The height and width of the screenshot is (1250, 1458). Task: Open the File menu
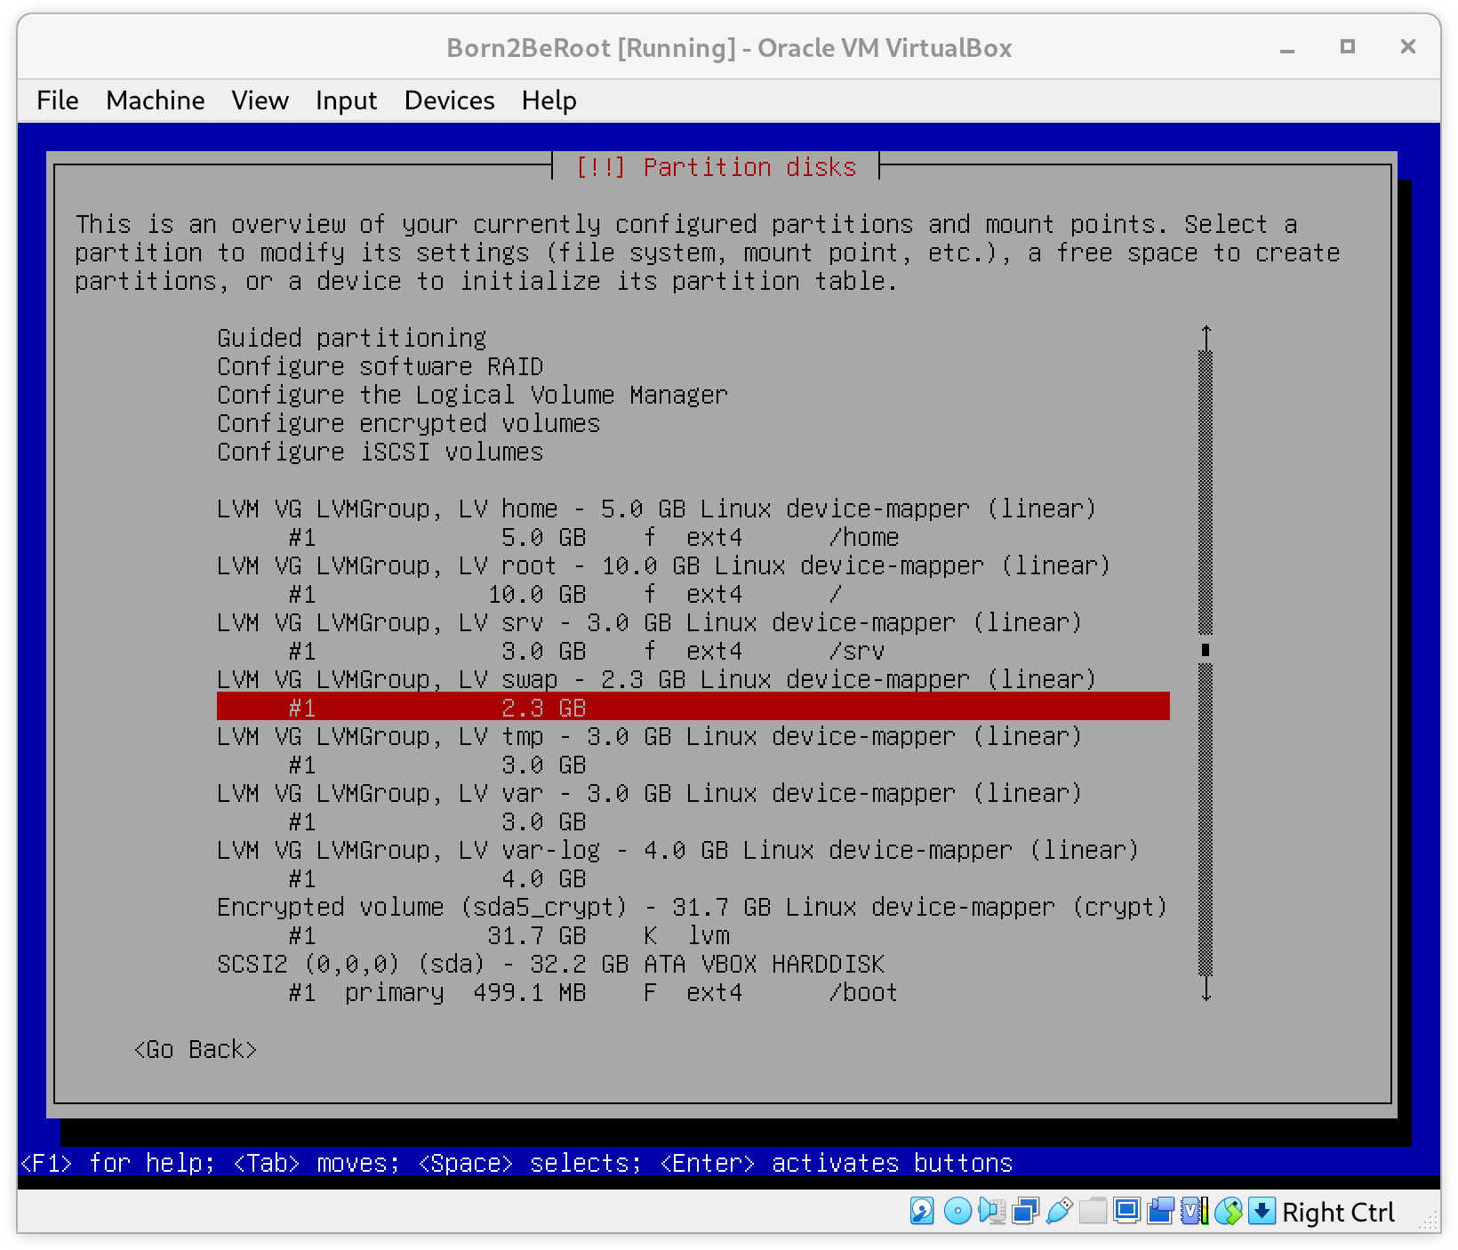[x=58, y=100]
